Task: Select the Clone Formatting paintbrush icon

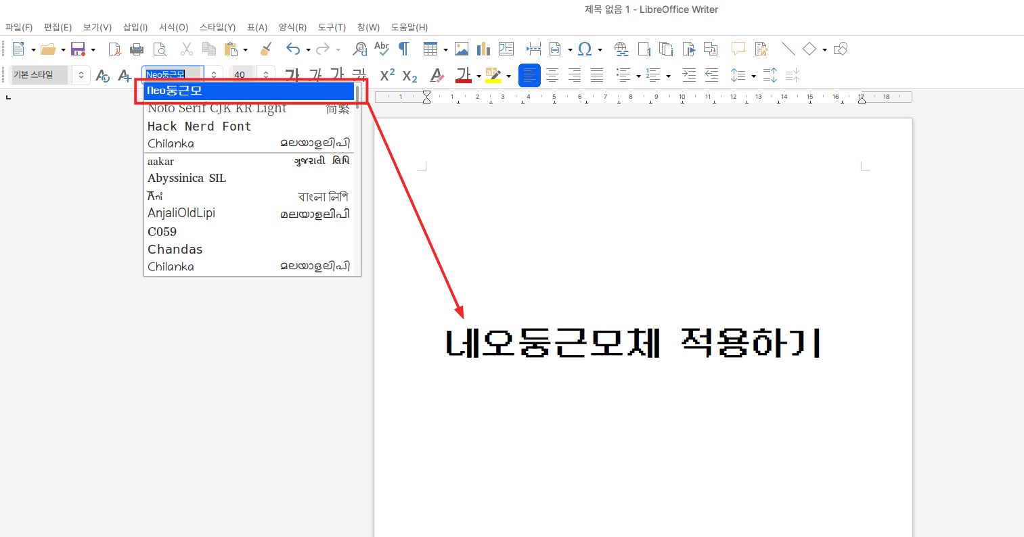Action: [266, 49]
